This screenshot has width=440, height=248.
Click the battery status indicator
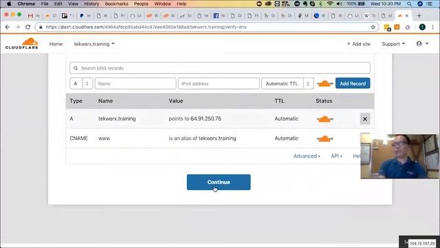tap(355, 3)
